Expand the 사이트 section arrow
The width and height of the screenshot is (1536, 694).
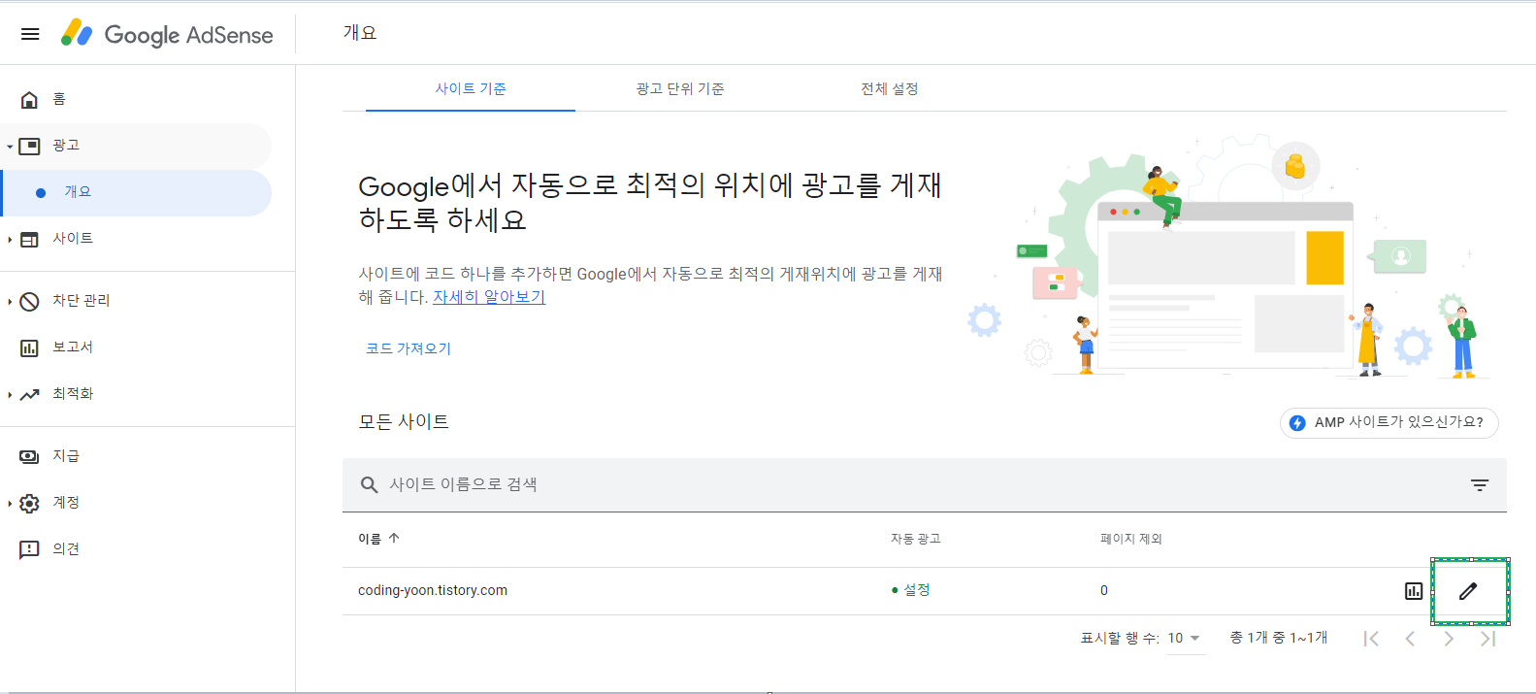pos(10,240)
